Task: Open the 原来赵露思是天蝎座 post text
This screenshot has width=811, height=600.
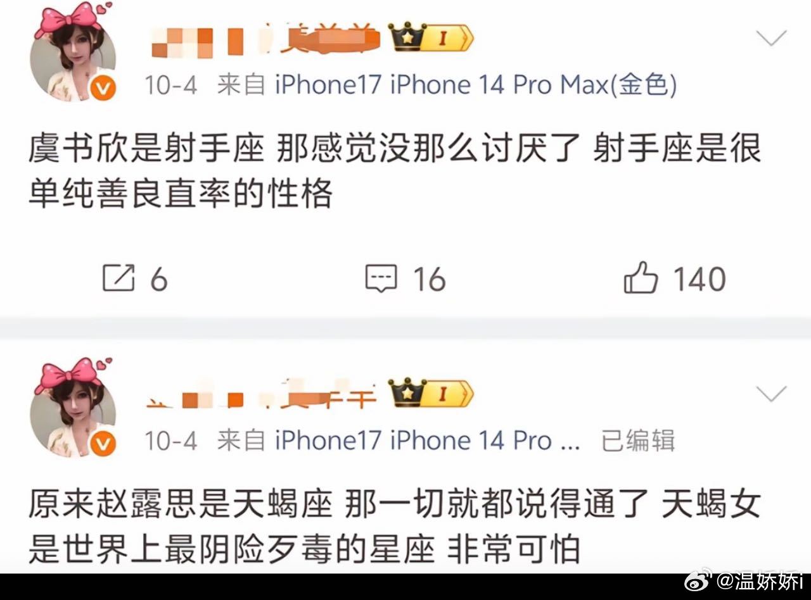Action: pyautogui.click(x=394, y=528)
